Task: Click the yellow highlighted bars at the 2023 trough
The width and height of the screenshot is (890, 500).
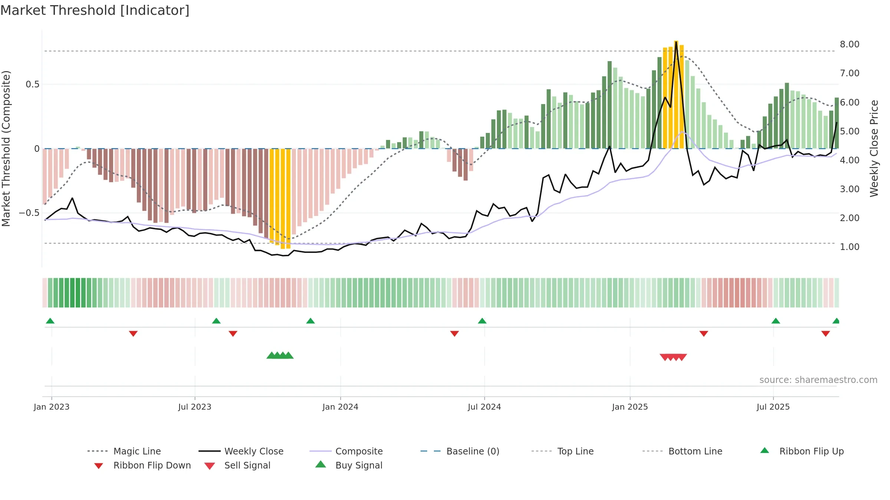Action: [x=280, y=199]
